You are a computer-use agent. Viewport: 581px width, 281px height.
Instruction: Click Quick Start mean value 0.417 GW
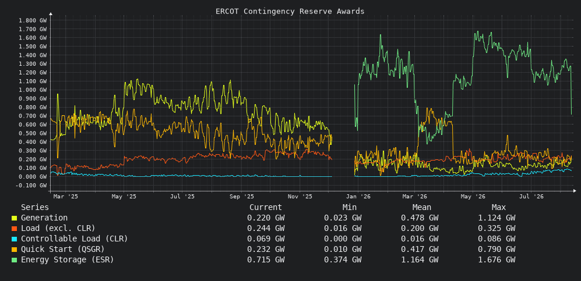420,249
